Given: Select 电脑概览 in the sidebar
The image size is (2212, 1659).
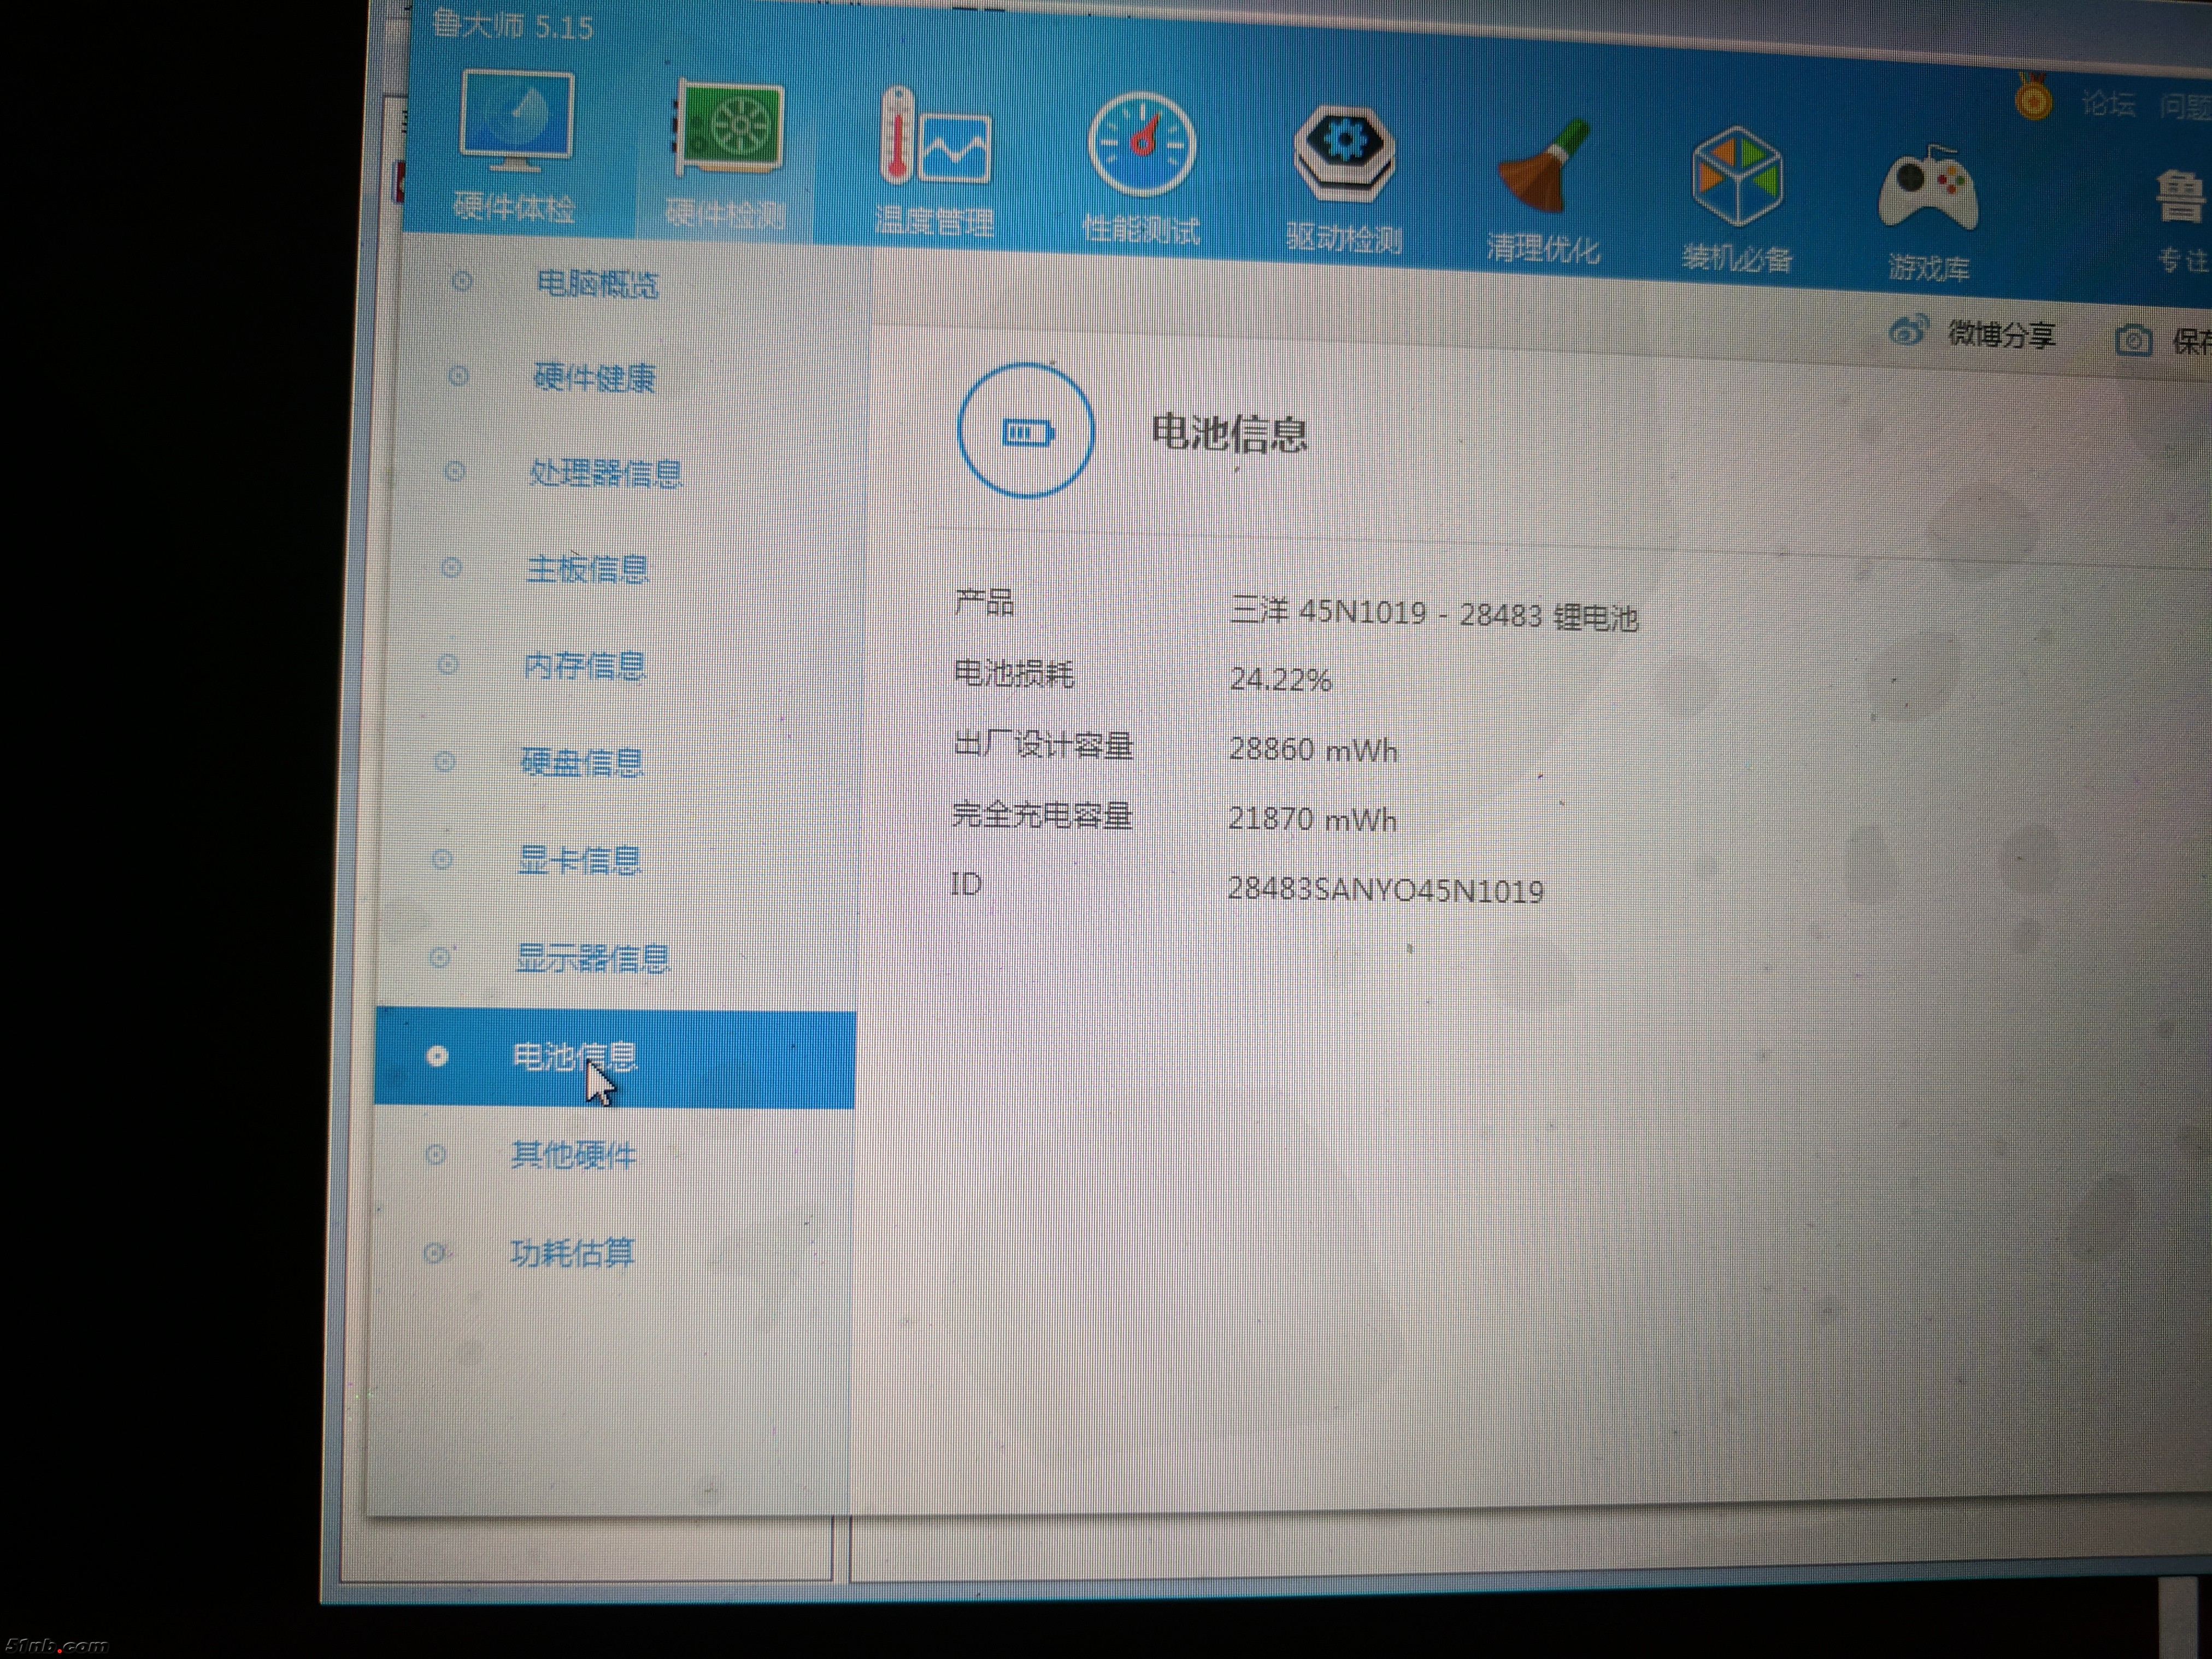Looking at the screenshot, I should coord(597,284).
